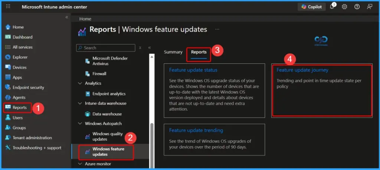Screen dimensions: 380x170
Task: Collapse the Windows Autopatch section
Action: coord(80,124)
